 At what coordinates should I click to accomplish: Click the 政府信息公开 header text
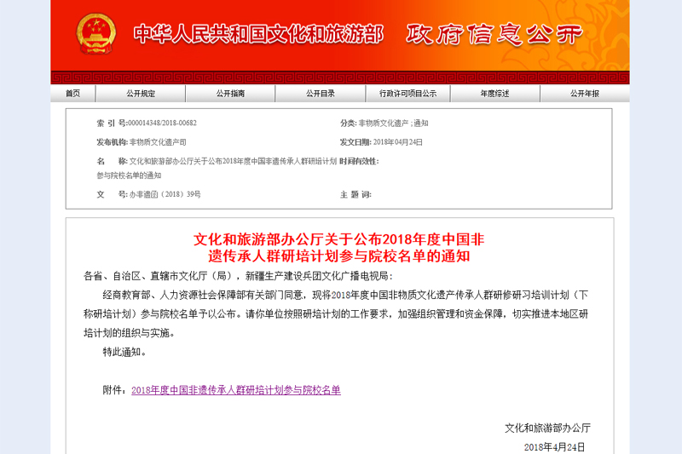coord(495,34)
